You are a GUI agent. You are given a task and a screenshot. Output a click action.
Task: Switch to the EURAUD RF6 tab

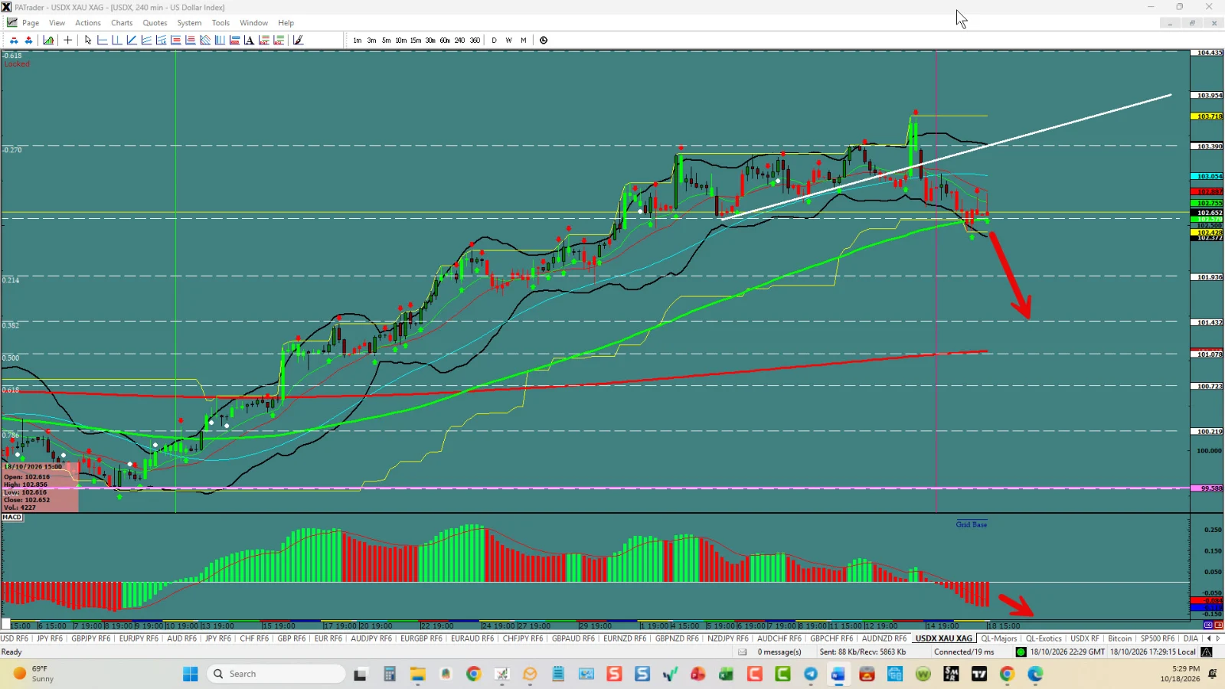pyautogui.click(x=472, y=638)
